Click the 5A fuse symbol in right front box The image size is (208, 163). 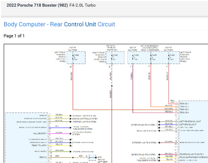(112, 57)
